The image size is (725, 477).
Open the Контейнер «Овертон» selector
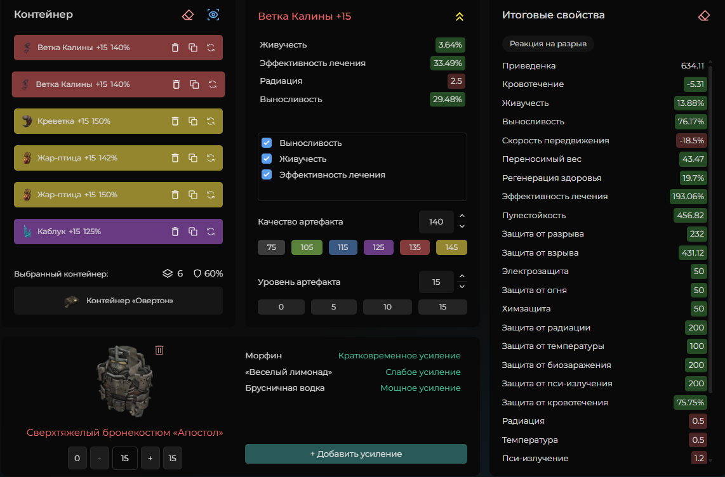pos(118,301)
